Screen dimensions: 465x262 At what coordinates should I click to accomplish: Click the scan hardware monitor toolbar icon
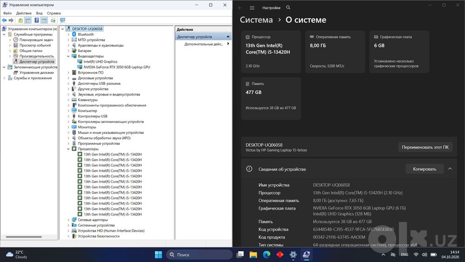pos(62,20)
